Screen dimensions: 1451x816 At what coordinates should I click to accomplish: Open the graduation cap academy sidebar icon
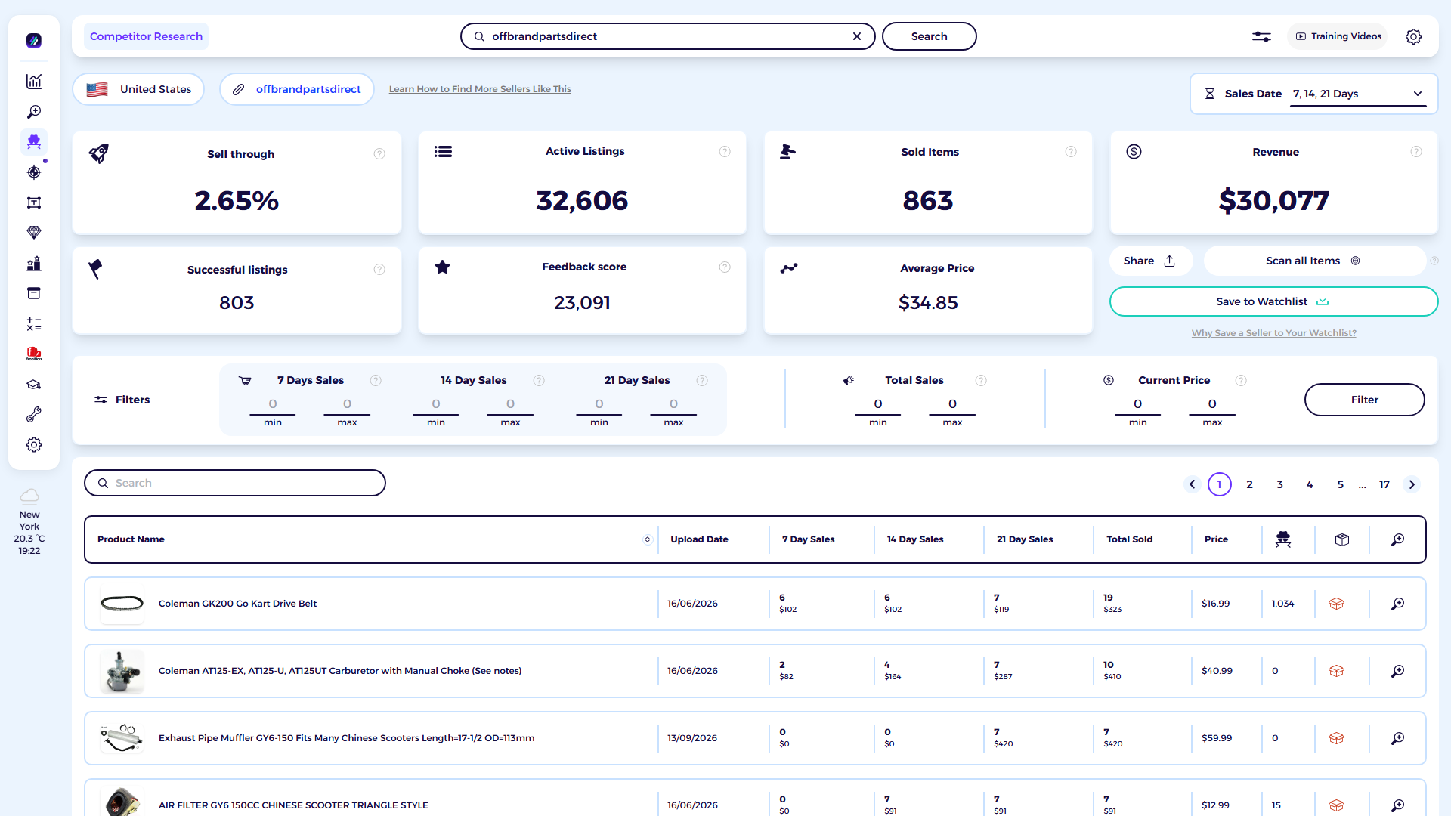point(34,385)
